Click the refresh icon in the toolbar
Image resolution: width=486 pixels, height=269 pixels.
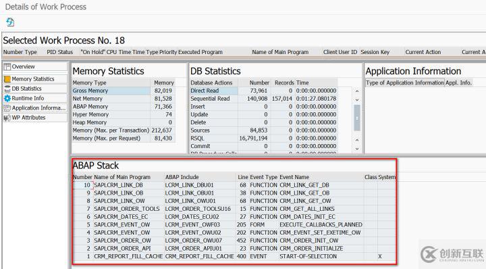[10, 22]
